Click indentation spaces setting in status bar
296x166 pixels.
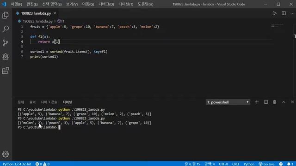pos(210,164)
